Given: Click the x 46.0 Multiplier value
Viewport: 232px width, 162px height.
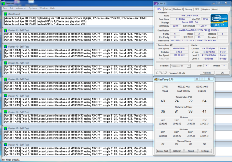Looking at the screenshot, I should 179,52.
